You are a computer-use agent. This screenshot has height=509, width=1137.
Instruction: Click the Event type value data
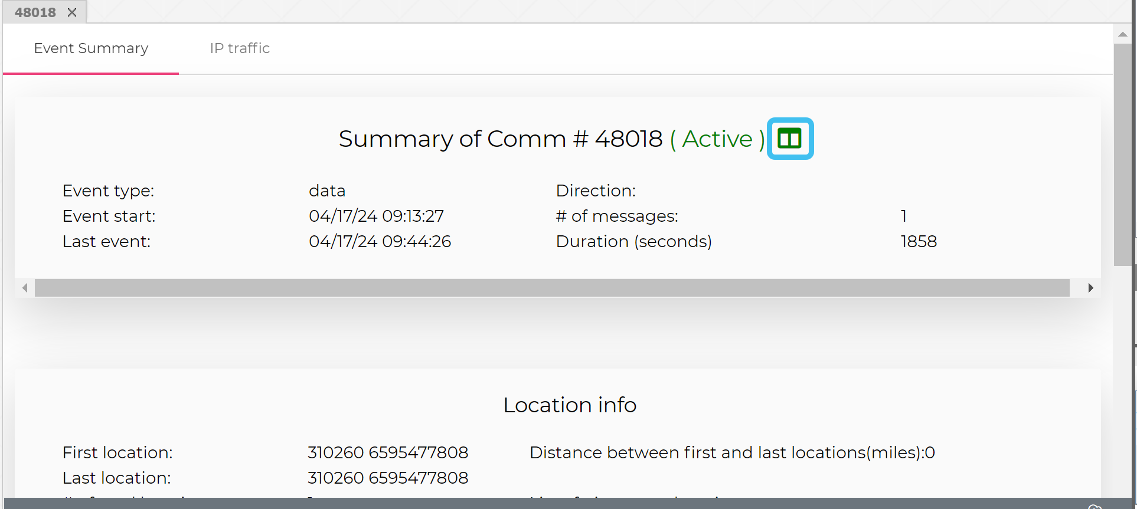pos(327,191)
